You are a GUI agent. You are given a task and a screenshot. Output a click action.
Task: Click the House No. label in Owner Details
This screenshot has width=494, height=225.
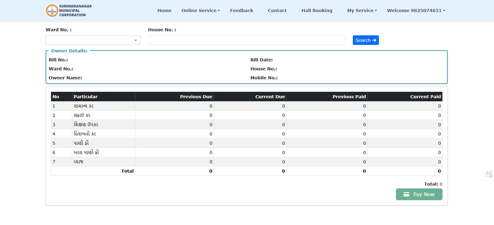[264, 69]
